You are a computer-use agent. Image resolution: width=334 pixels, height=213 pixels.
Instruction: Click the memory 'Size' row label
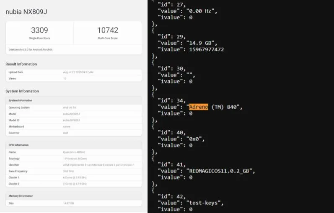pos(11,203)
